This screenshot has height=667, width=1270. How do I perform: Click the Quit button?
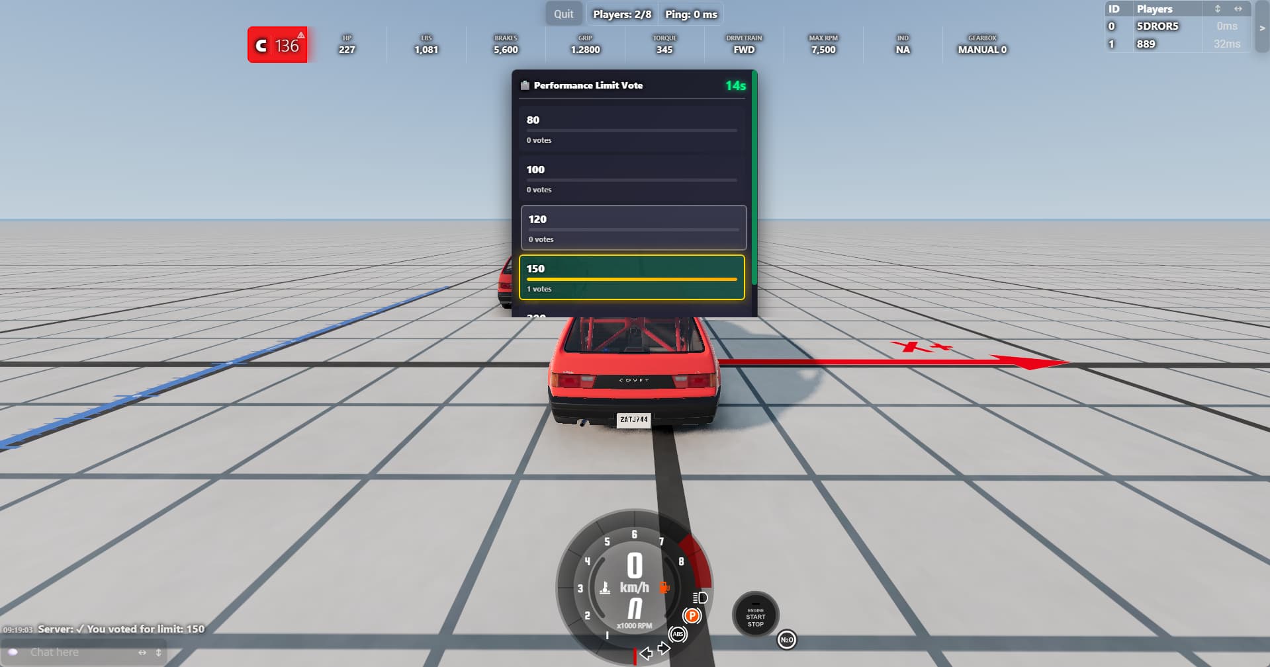pos(563,14)
